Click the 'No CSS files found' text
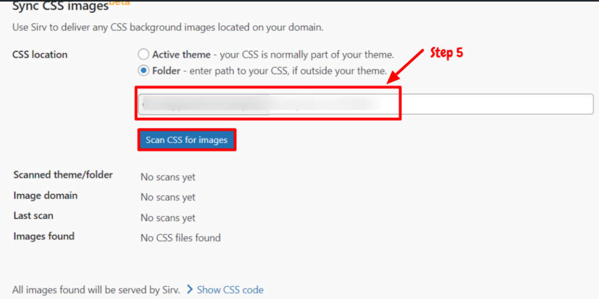 pos(181,238)
